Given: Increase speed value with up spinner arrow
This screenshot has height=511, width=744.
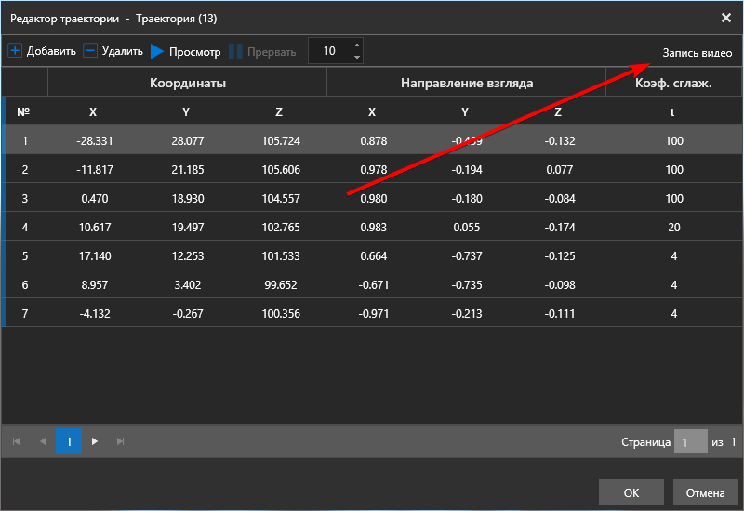Looking at the screenshot, I should pos(357,45).
